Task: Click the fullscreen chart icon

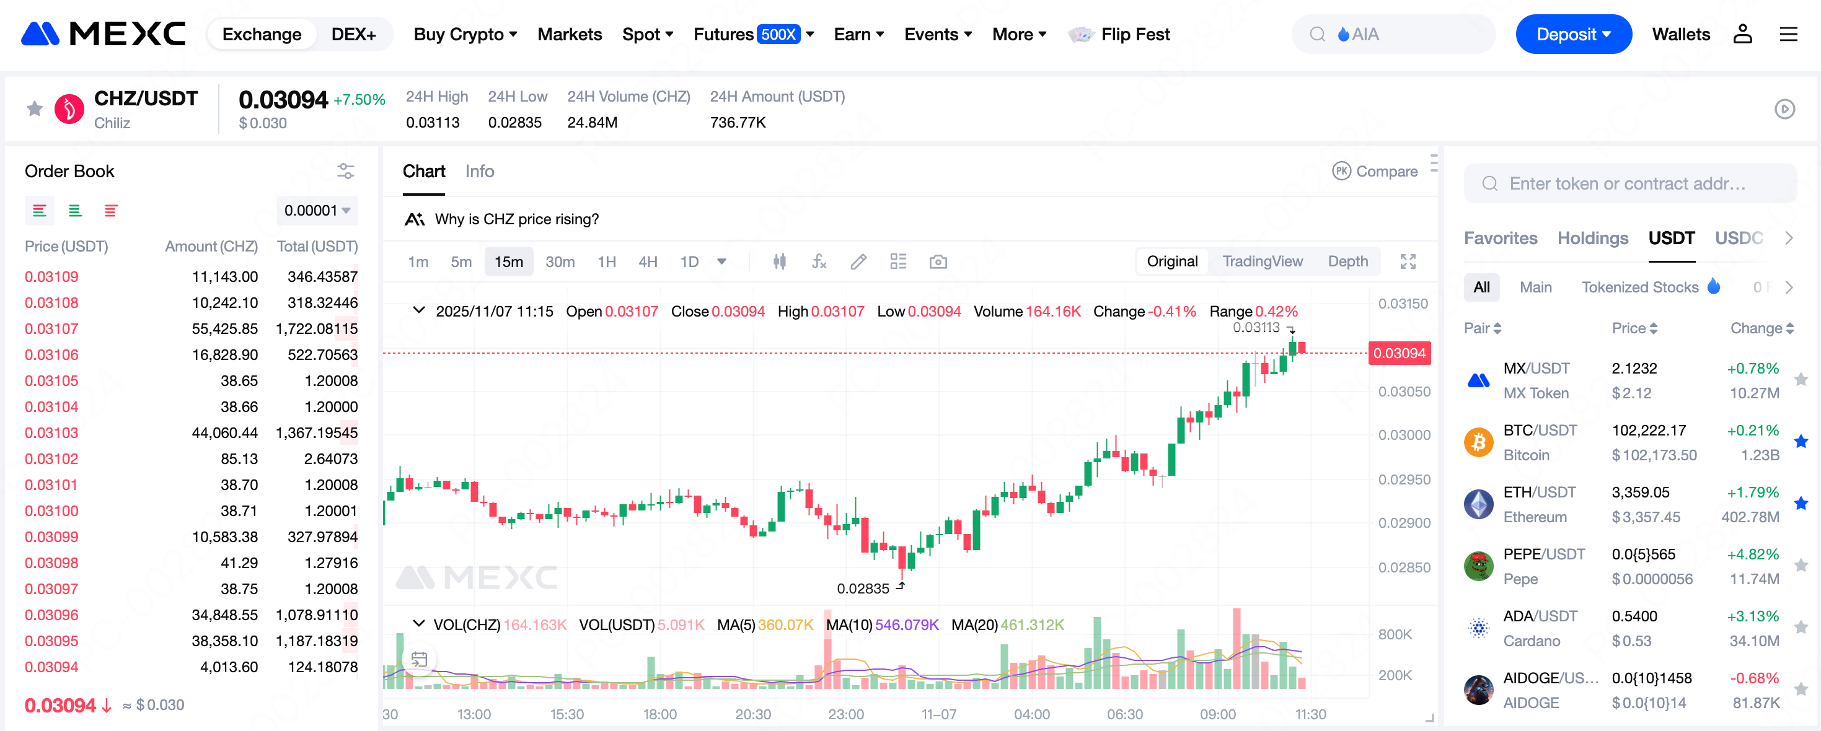Action: point(1408,261)
